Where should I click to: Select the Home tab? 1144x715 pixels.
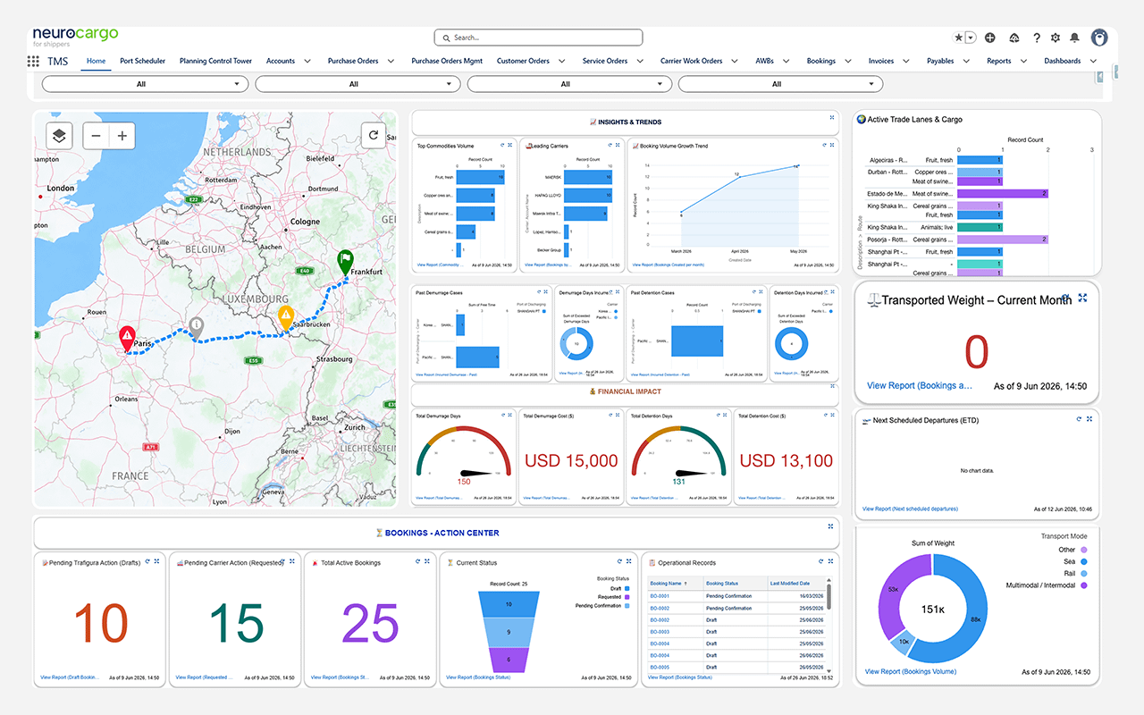tap(96, 62)
